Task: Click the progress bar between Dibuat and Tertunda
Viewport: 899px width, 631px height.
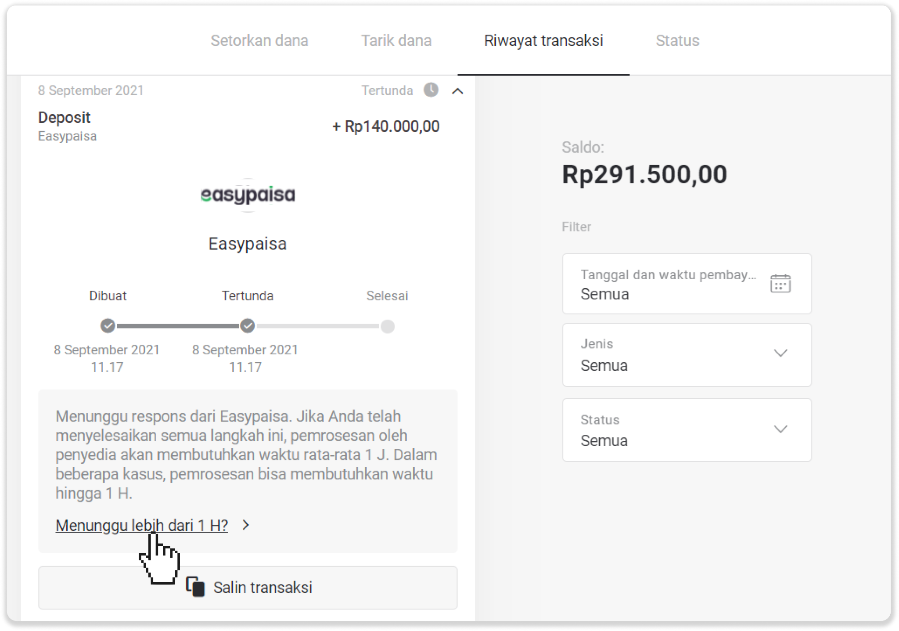Action: point(178,326)
